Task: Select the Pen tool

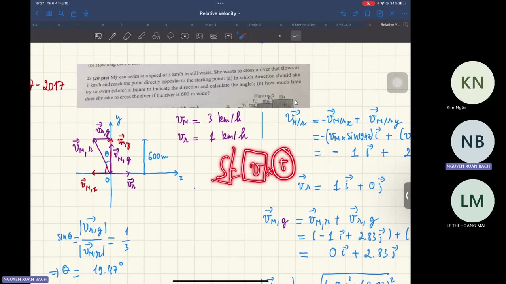Action: [x=113, y=36]
